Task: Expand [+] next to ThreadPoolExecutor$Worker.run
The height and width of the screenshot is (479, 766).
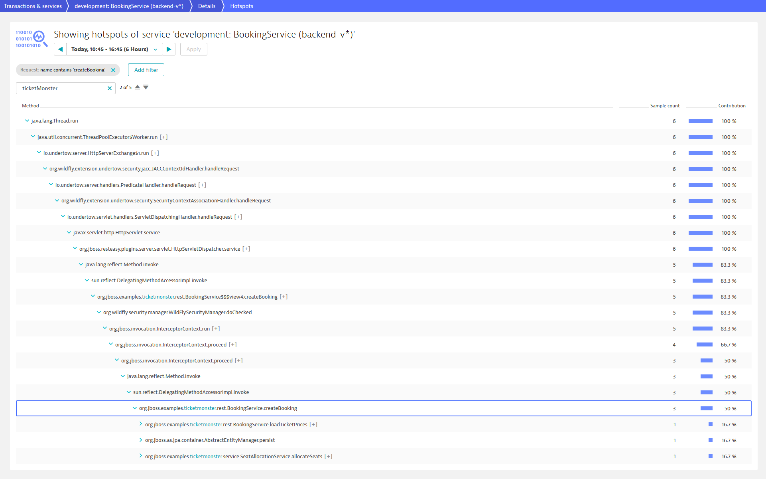Action: point(163,137)
